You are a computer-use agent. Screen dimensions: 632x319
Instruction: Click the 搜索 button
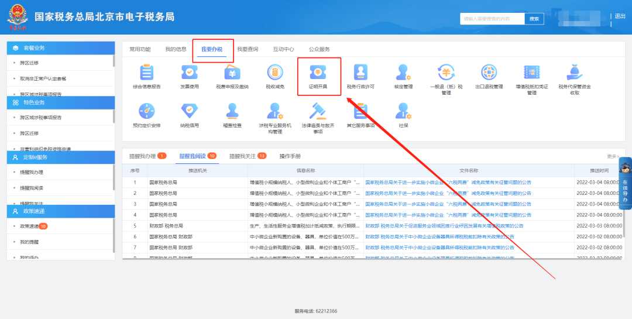[x=534, y=19]
